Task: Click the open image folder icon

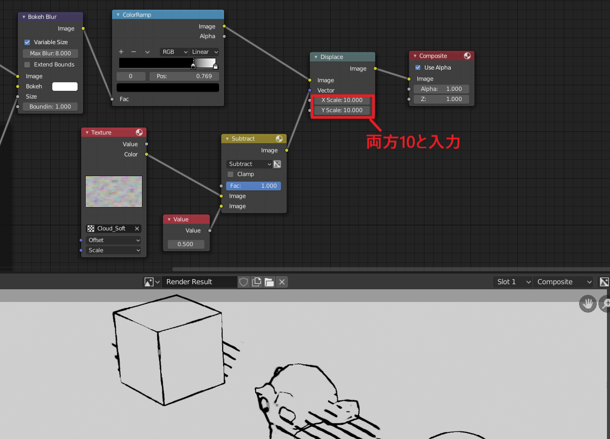Action: (269, 282)
